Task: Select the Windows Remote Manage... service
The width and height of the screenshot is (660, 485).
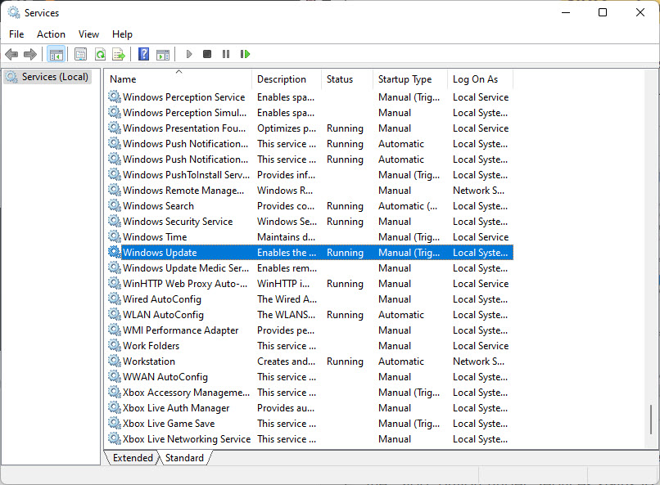Action: click(310, 191)
